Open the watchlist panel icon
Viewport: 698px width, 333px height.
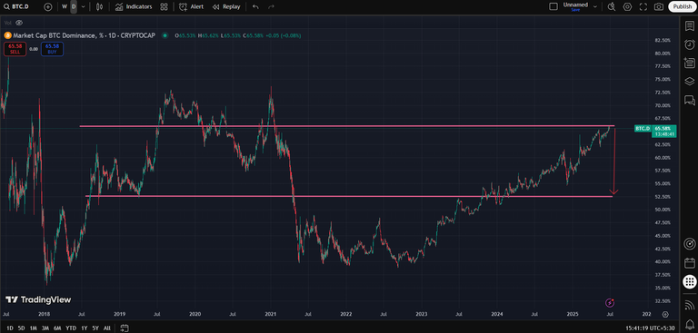point(689,25)
